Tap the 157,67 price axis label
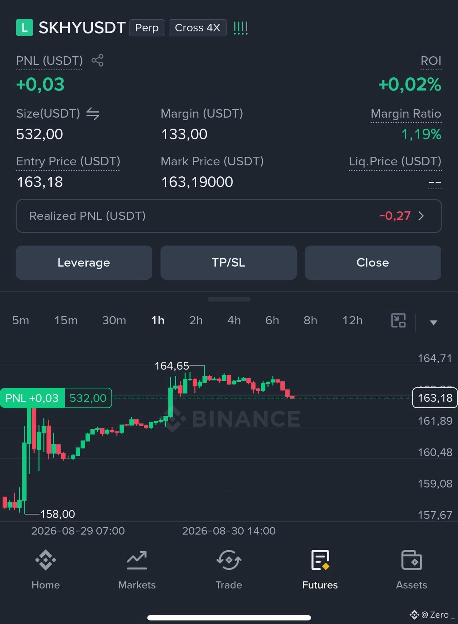Image resolution: width=458 pixels, height=624 pixels. [435, 515]
